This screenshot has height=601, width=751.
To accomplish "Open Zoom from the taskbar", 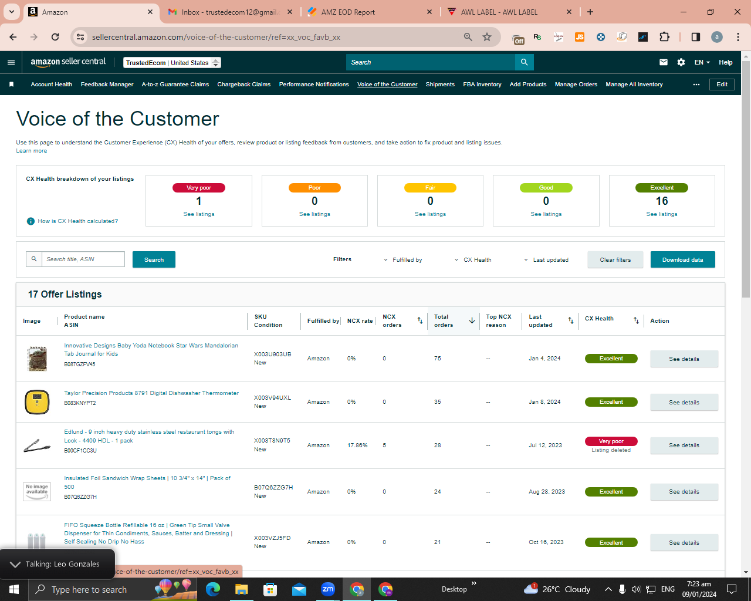I will click(328, 589).
